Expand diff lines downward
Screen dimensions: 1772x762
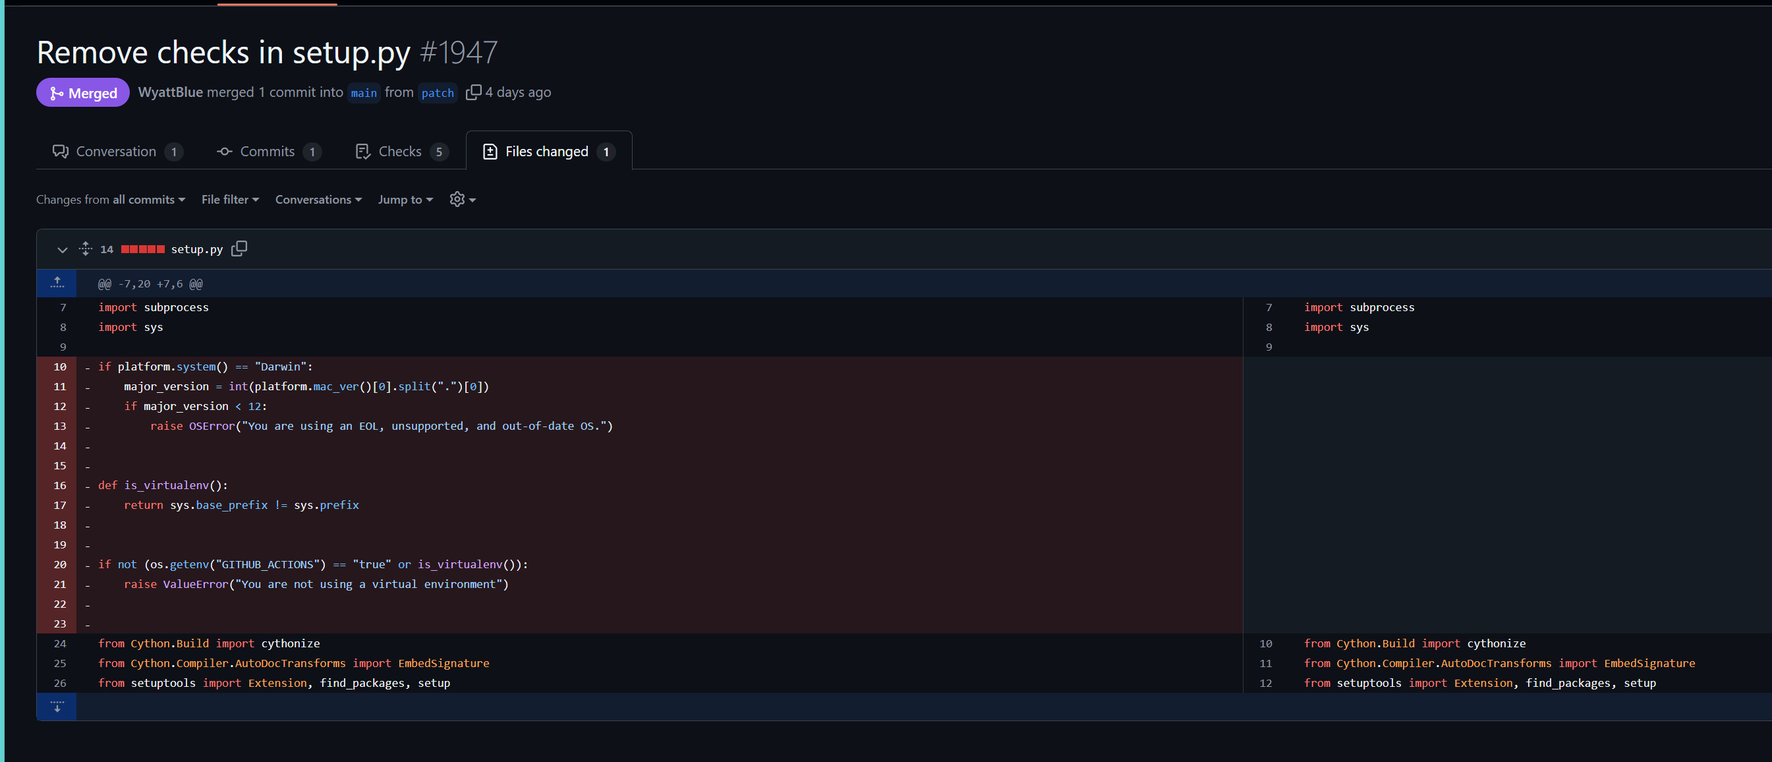tap(57, 706)
